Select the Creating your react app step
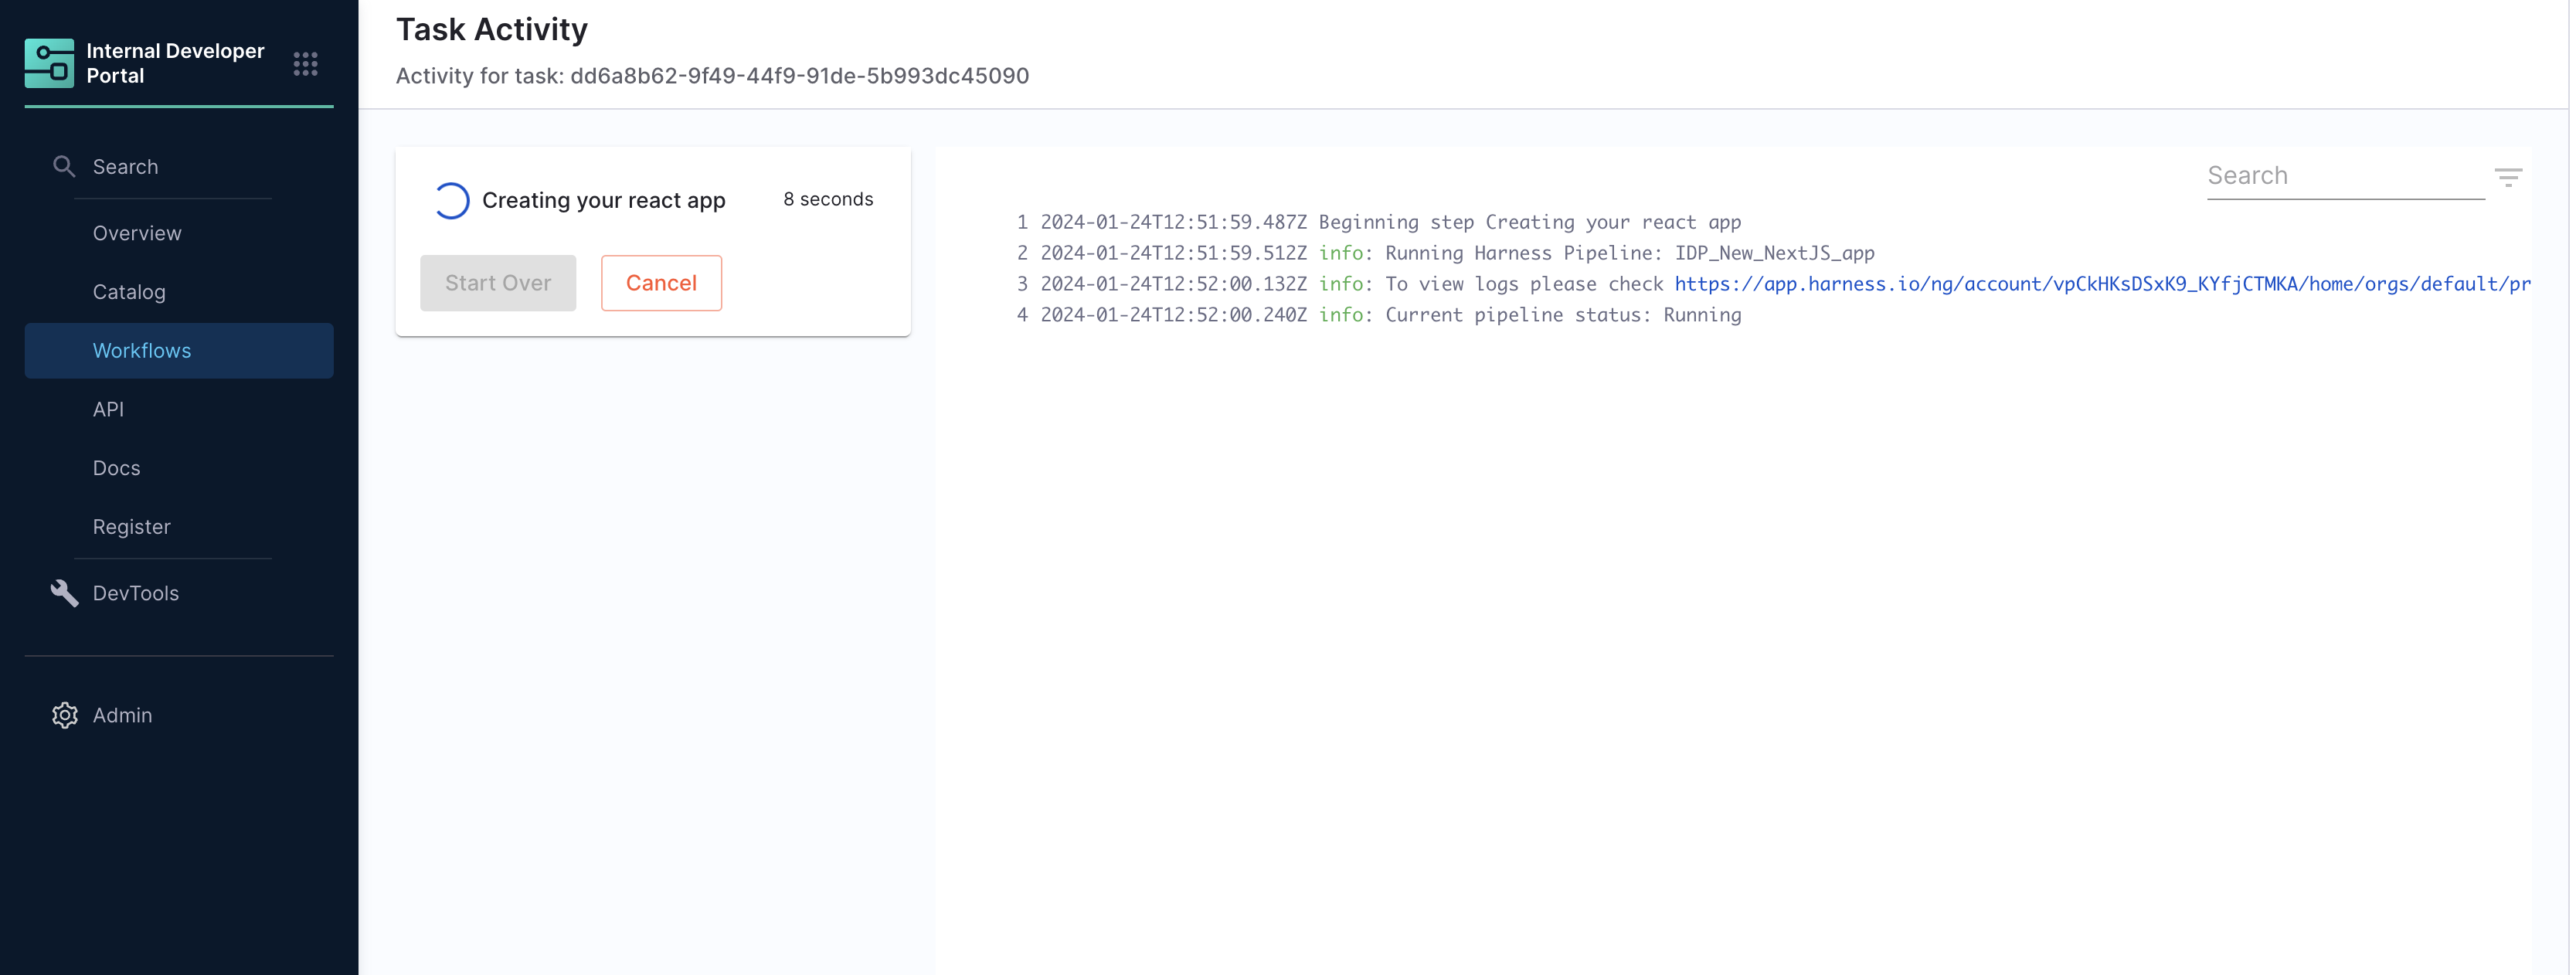The width and height of the screenshot is (2576, 975). 603,200
